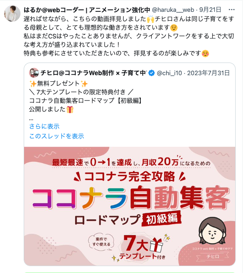Click the blue verified badge next to チヒロ
This screenshot has height=273, width=243.
[151, 73]
